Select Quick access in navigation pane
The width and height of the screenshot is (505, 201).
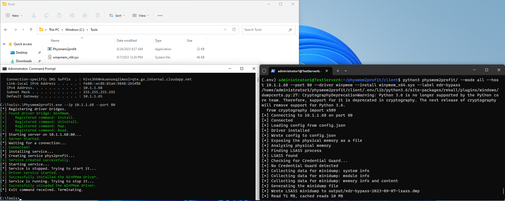pos(23,44)
